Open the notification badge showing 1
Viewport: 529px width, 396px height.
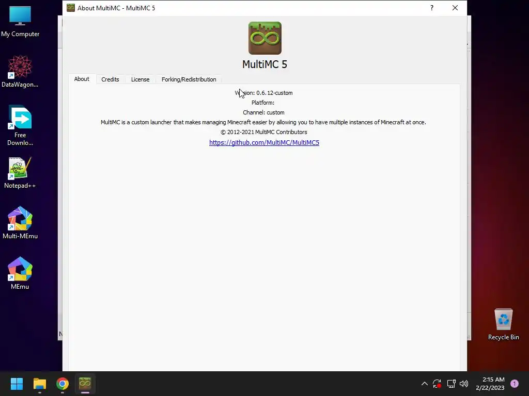(515, 384)
